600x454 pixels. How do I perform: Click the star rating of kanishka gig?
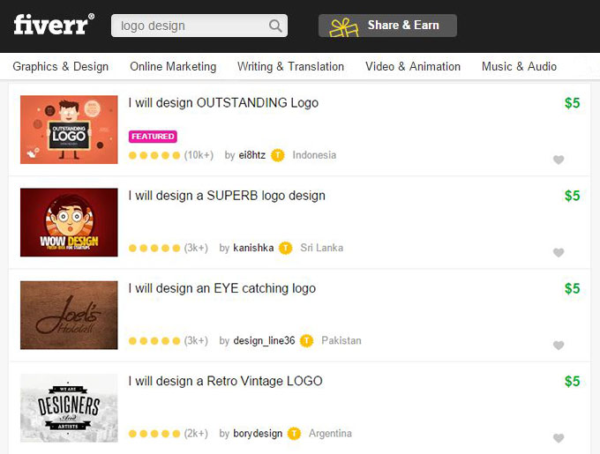pos(154,249)
